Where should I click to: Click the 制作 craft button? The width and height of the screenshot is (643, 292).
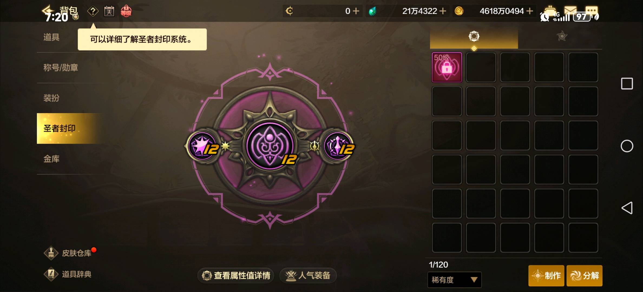(x=546, y=276)
